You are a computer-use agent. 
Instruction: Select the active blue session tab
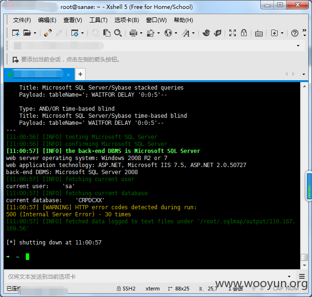point(39,74)
